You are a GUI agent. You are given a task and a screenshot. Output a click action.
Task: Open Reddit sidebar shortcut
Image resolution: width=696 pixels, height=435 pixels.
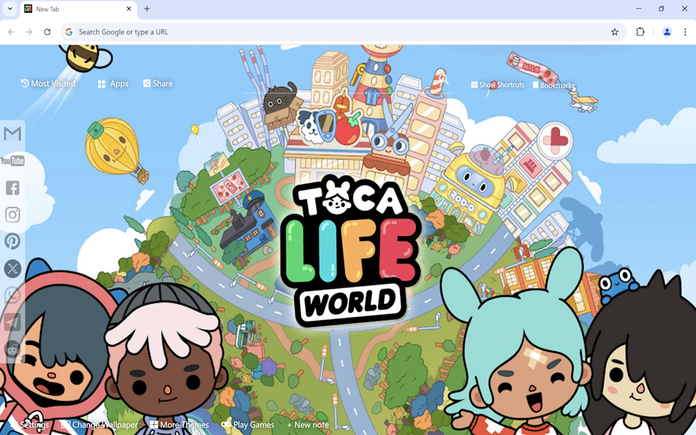tap(13, 349)
